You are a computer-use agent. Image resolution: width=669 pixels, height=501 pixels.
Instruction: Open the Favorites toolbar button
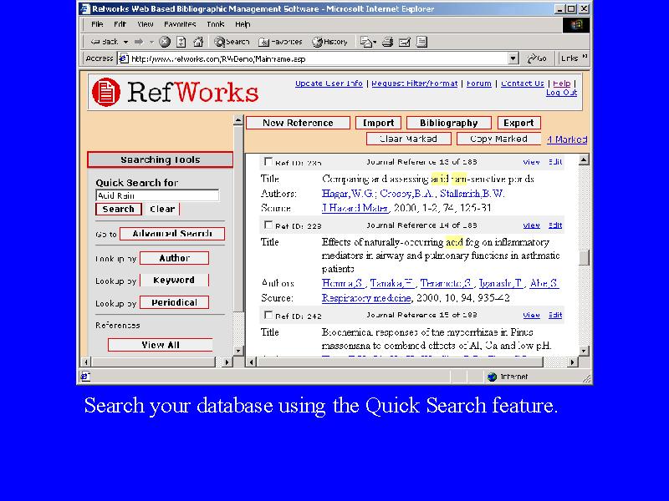(x=281, y=42)
